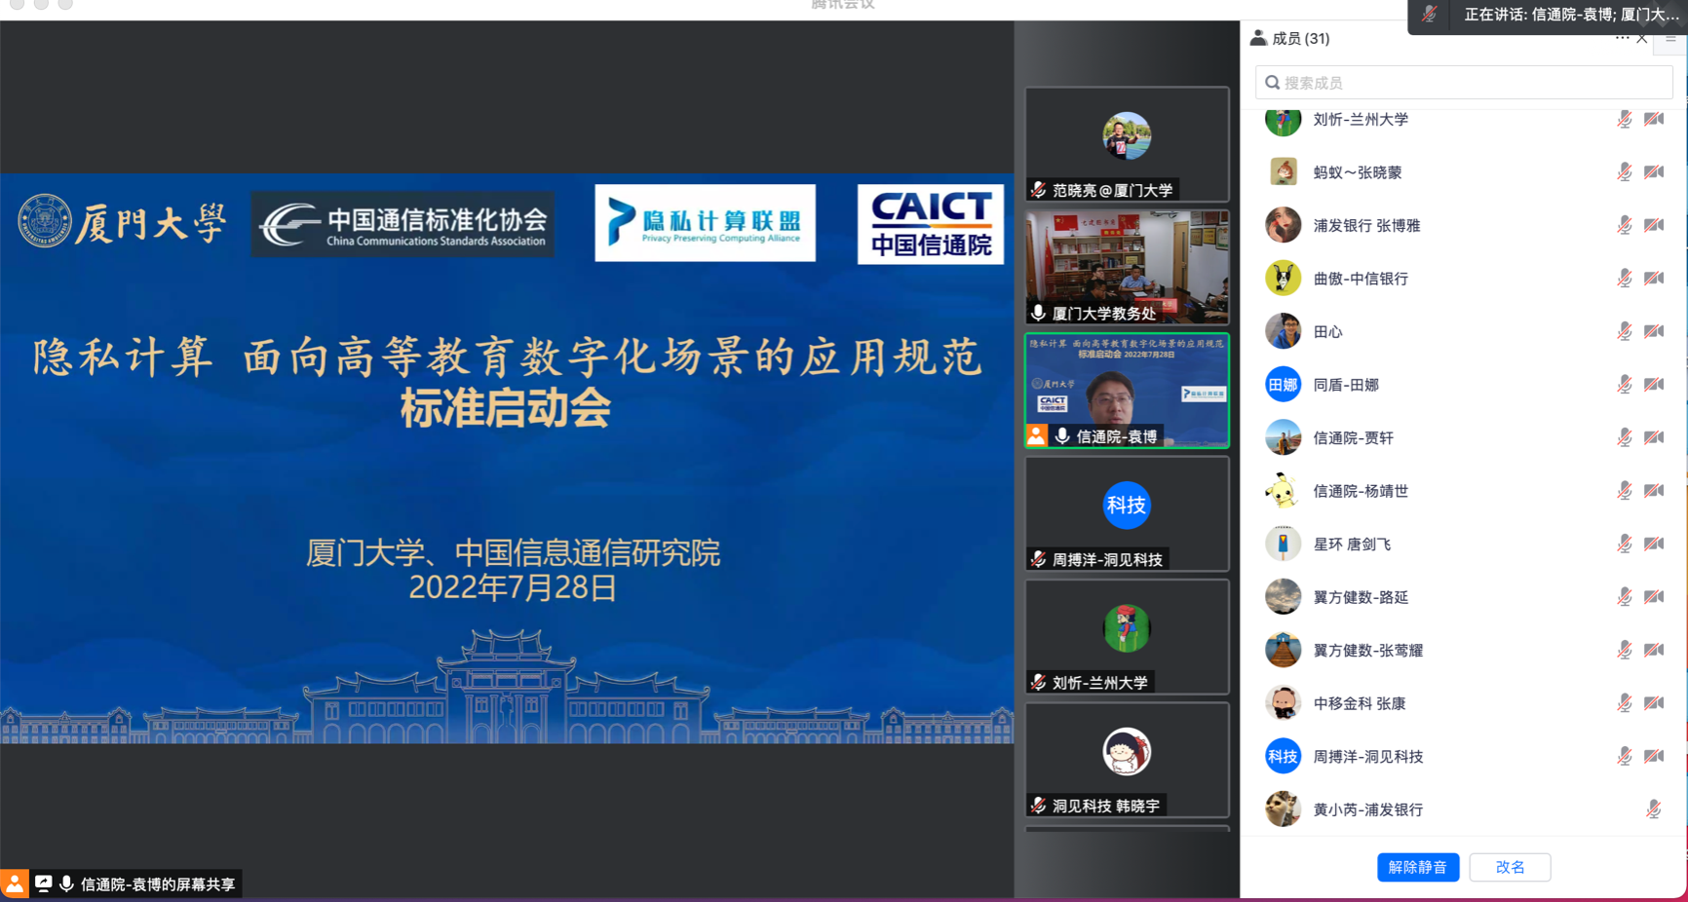Image resolution: width=1688 pixels, height=902 pixels.
Task: Click 黄小芮-浦发银行's microphone icon
Action: pyautogui.click(x=1653, y=809)
